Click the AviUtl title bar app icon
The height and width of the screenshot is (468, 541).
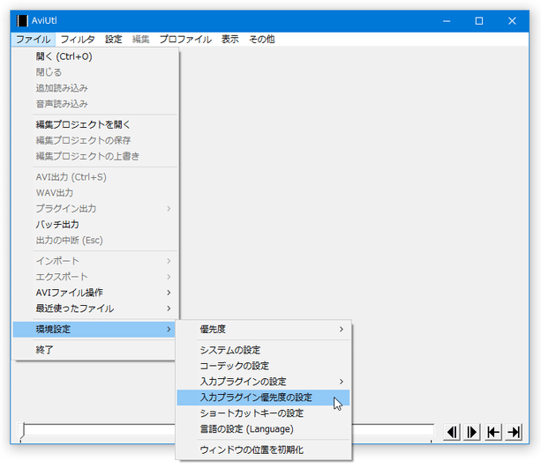[x=22, y=20]
